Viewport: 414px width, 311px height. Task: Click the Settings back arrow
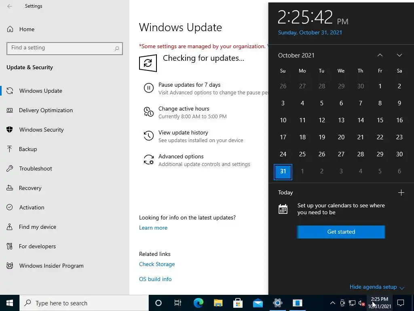pos(10,6)
